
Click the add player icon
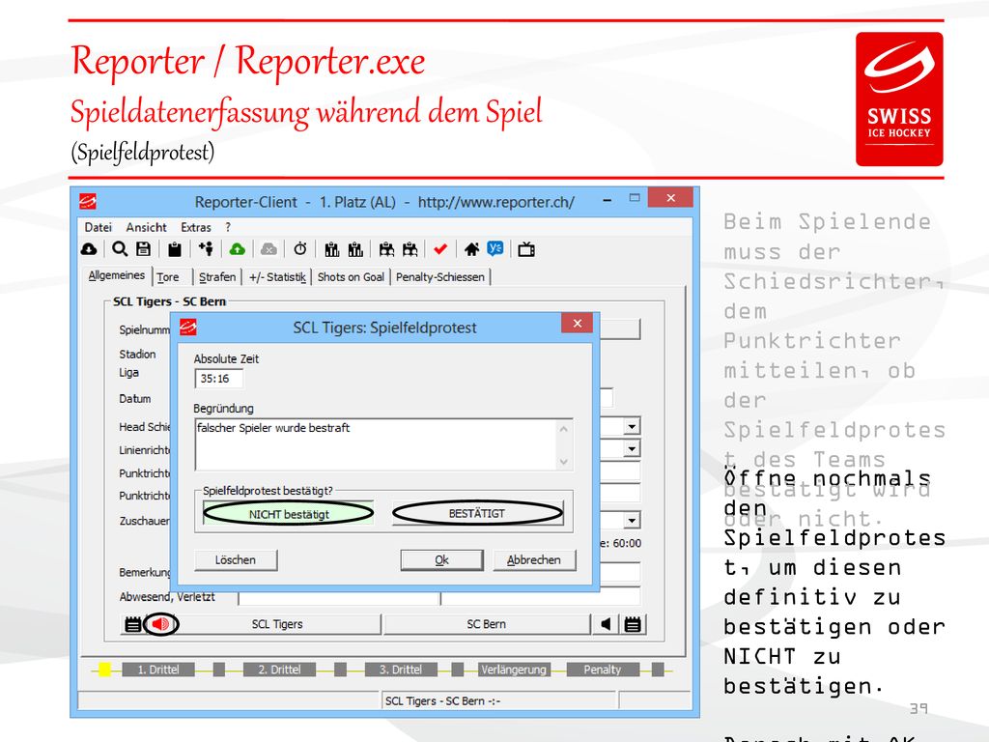tap(207, 249)
